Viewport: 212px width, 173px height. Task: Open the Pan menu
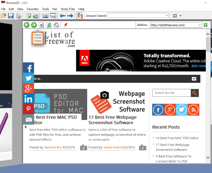(55, 9)
